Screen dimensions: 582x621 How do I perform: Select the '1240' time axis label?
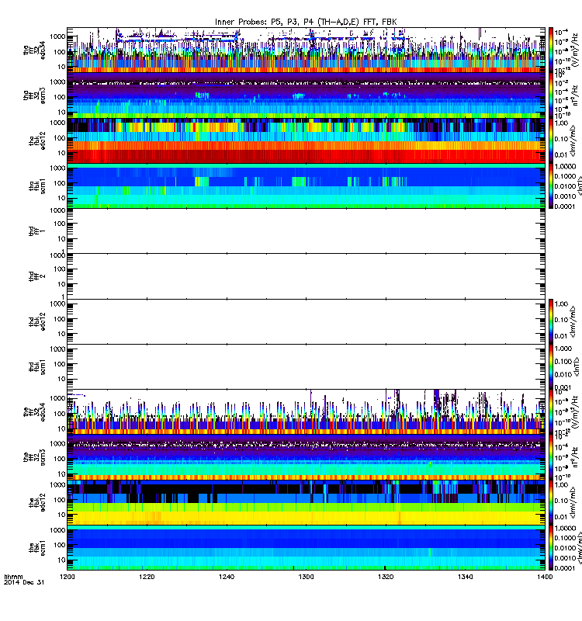click(226, 577)
